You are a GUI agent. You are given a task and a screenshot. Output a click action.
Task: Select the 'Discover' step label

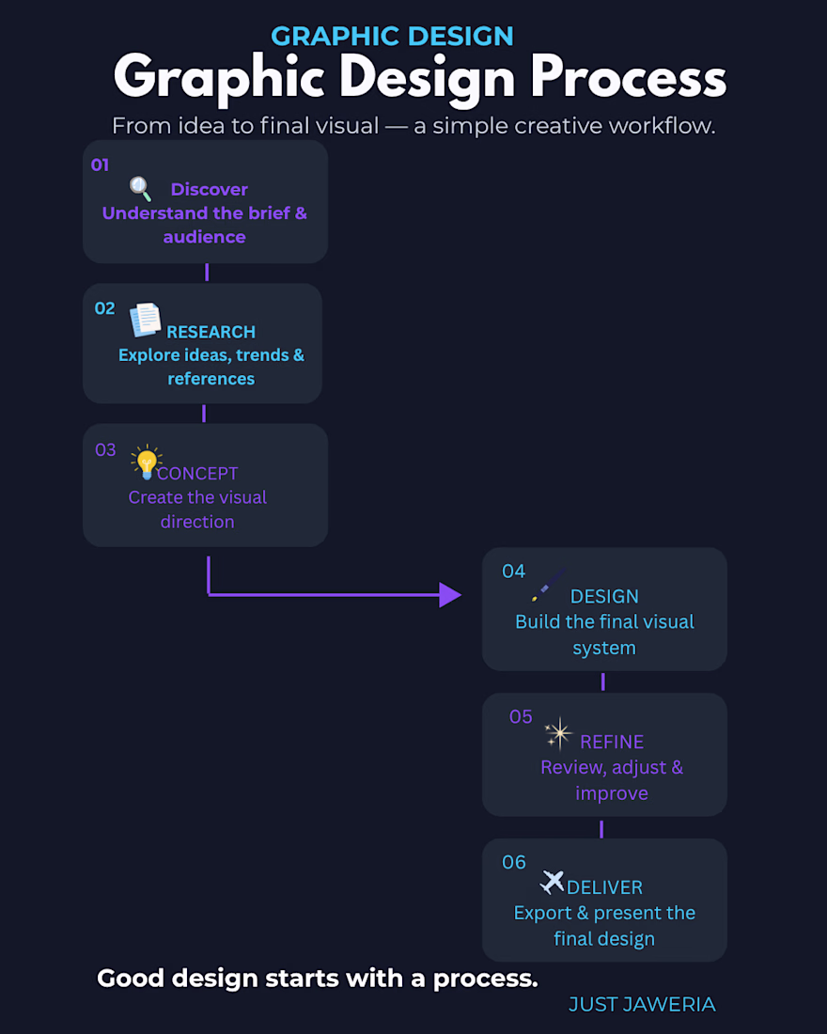209,189
